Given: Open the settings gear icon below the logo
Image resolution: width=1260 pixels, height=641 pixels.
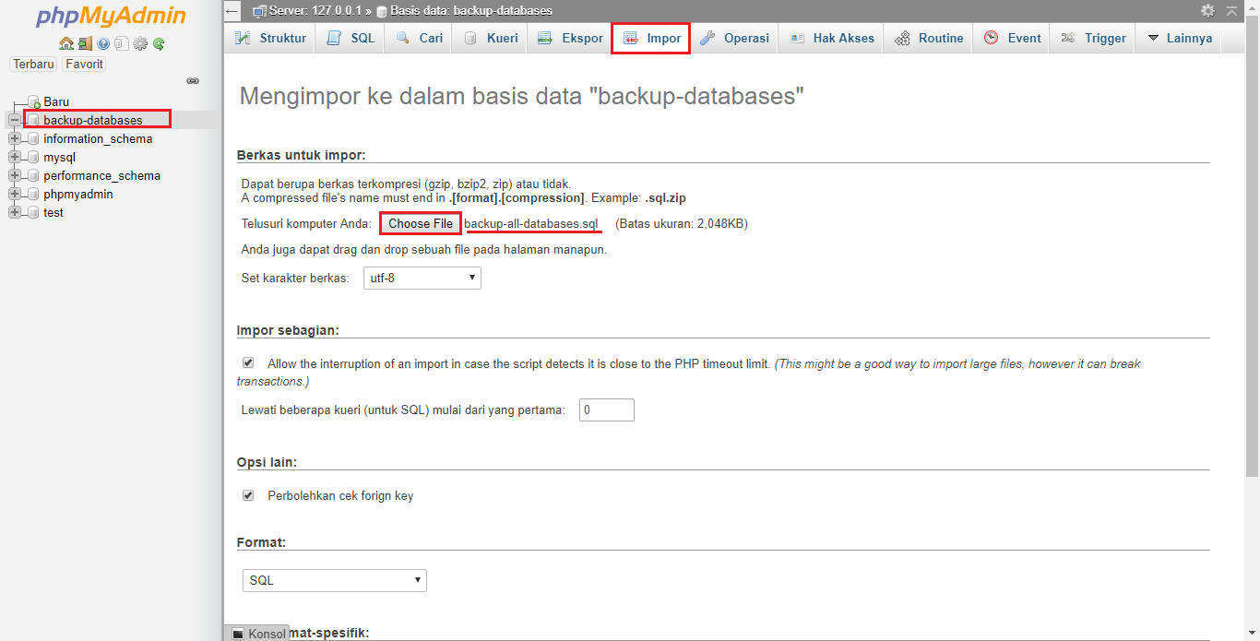Looking at the screenshot, I should click(x=139, y=42).
